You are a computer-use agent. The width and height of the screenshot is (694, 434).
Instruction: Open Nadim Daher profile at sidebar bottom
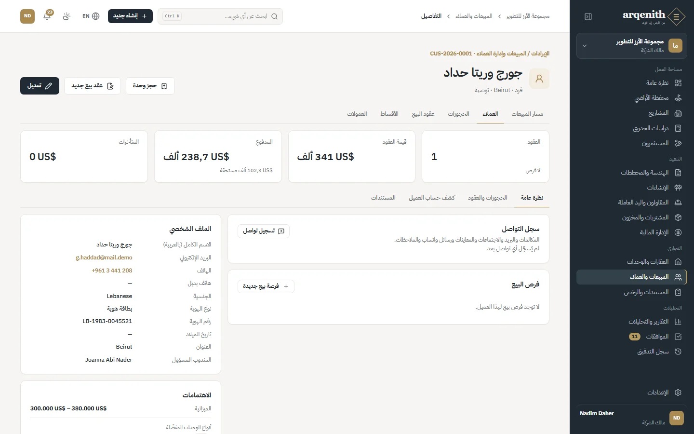[631, 418]
